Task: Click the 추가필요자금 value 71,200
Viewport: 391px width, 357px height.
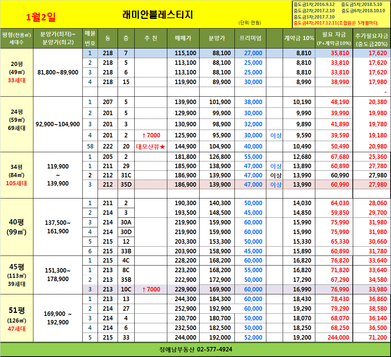Action: point(378,337)
